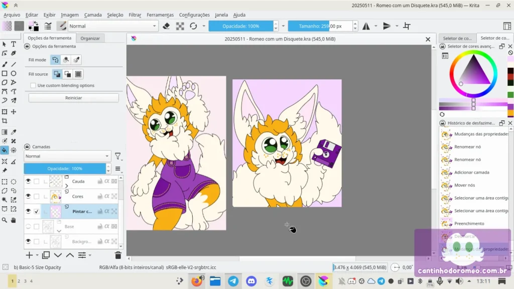Screen dimensions: 514x289
Task: Check the Cauda layer checkbox
Action: click(36, 181)
